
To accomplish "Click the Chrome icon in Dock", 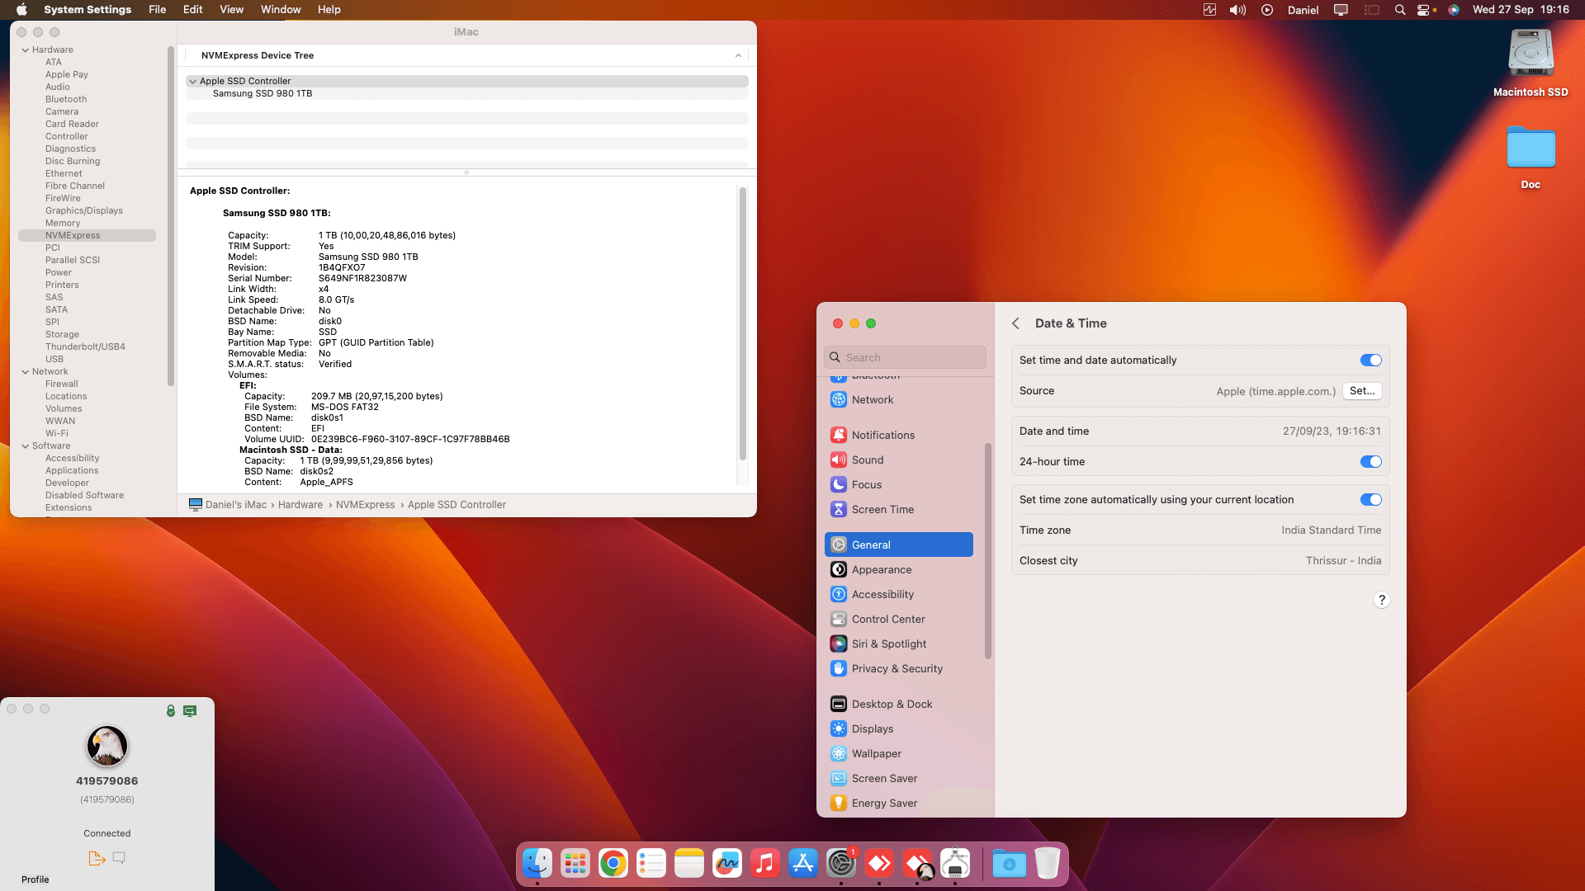I will (x=613, y=864).
